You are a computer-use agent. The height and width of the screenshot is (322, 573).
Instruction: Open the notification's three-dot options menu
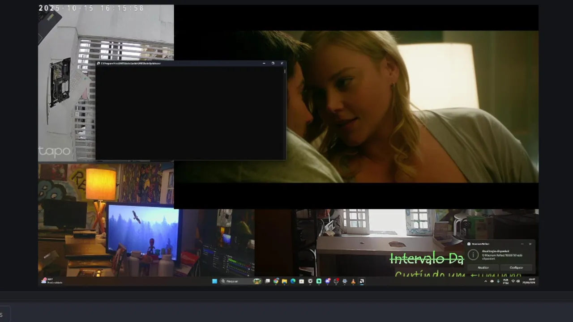(x=522, y=244)
